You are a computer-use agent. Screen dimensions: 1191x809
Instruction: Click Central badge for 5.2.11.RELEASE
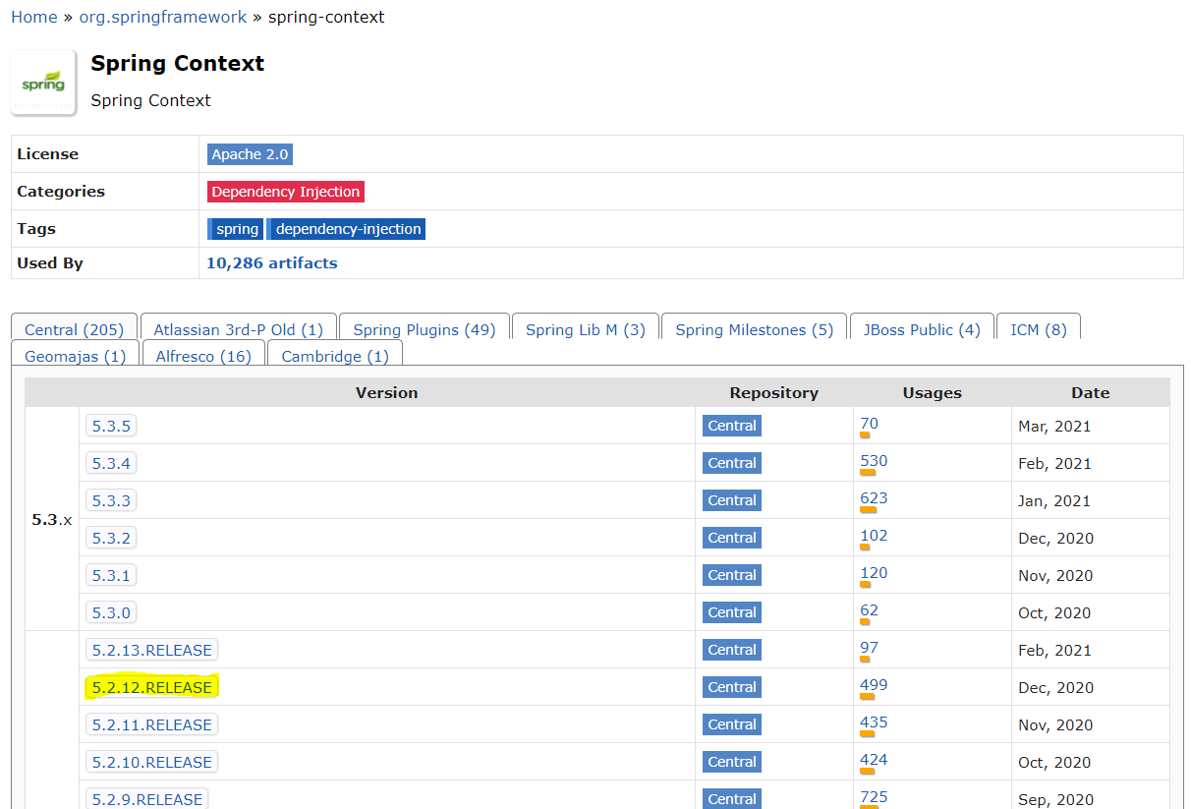click(732, 724)
